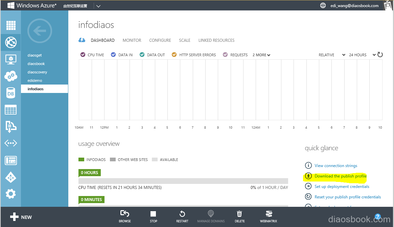Open the Relative display mode dropdown
This screenshot has width=394, height=227.
332,55
